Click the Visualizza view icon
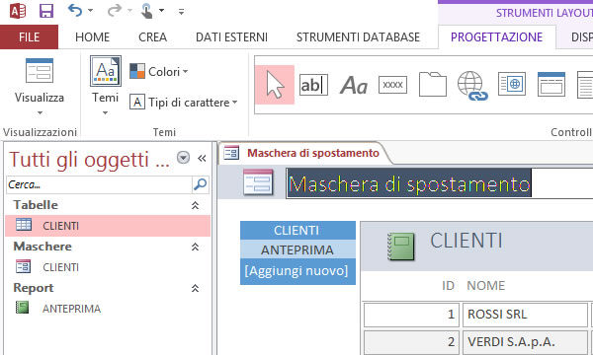The image size is (593, 355). click(40, 71)
